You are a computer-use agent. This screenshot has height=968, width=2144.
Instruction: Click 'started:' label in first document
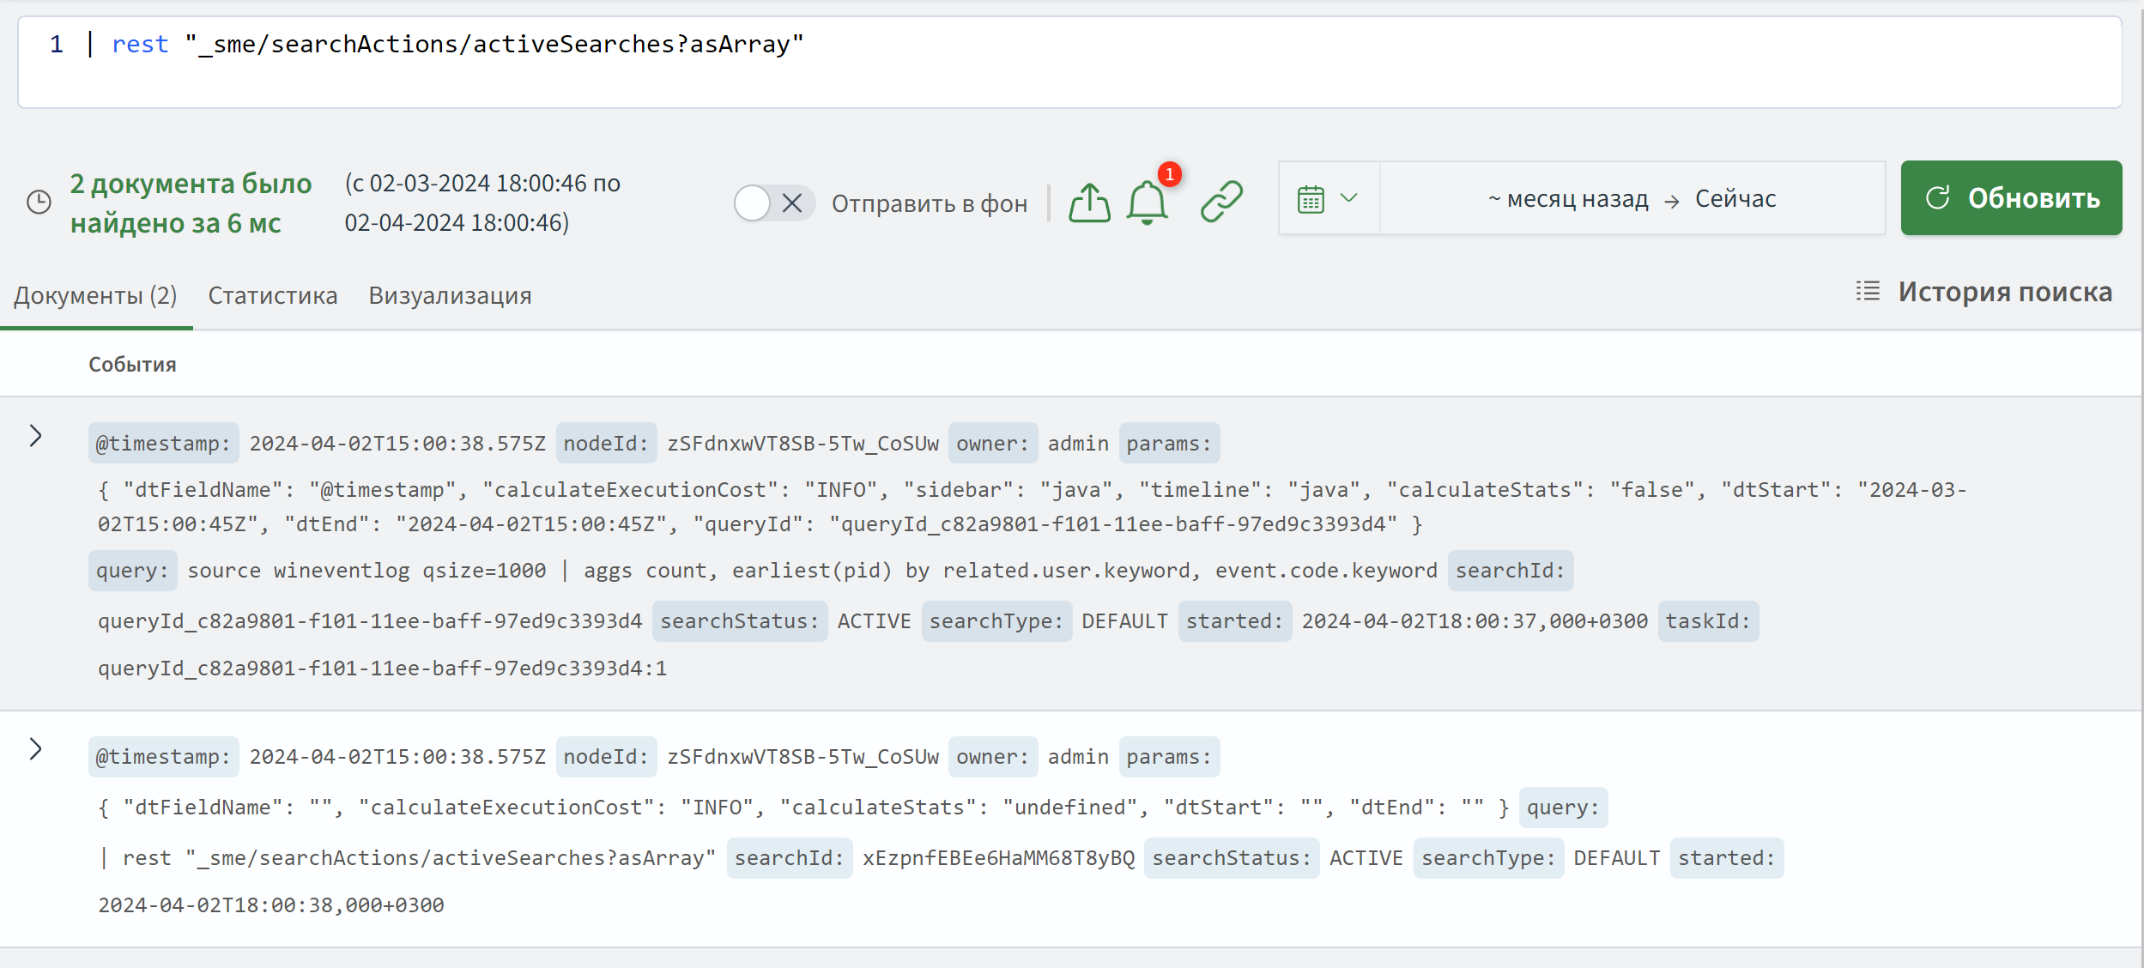pos(1235,621)
